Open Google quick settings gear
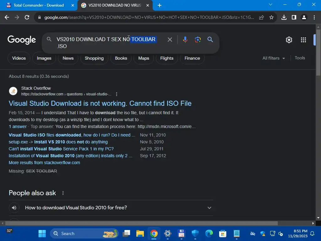The width and height of the screenshot is (321, 241). pos(289,40)
